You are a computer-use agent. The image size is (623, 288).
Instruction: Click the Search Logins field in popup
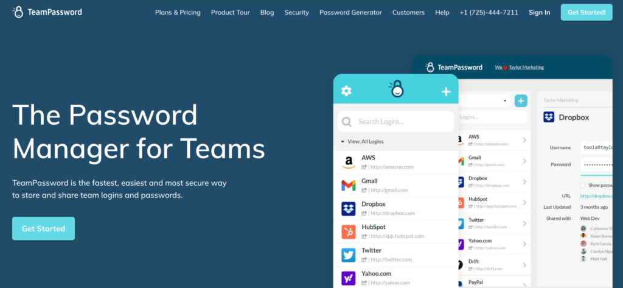coord(396,122)
